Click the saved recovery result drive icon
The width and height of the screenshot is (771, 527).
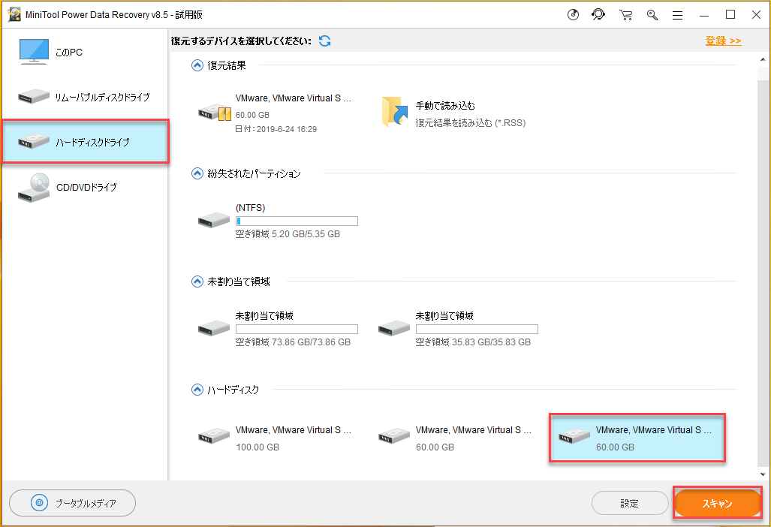point(215,113)
